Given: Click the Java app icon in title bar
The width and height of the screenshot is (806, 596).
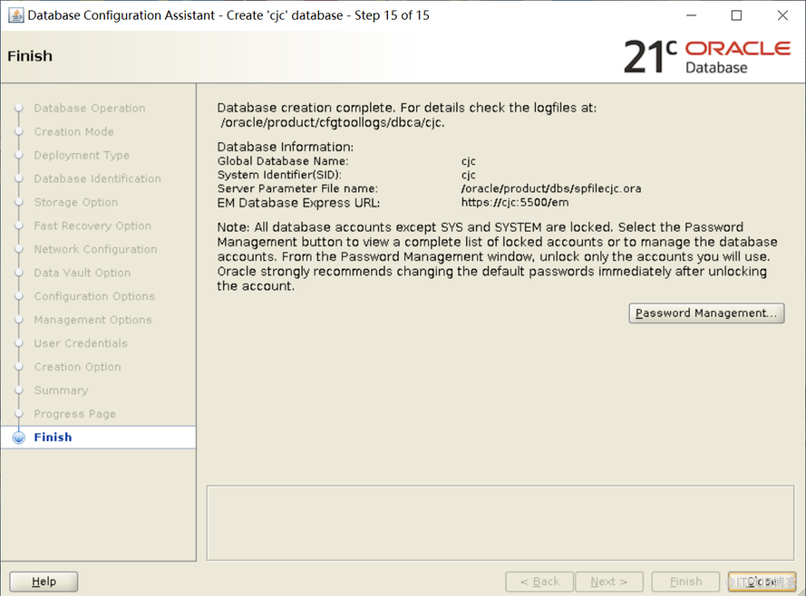Looking at the screenshot, I should [x=16, y=15].
